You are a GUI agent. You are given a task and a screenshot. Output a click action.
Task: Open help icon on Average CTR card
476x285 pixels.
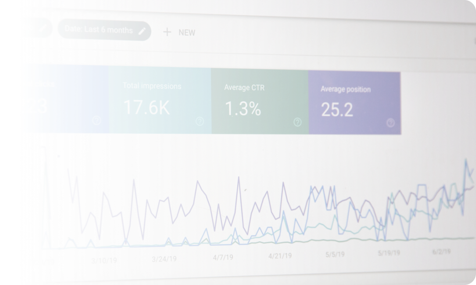point(297,122)
